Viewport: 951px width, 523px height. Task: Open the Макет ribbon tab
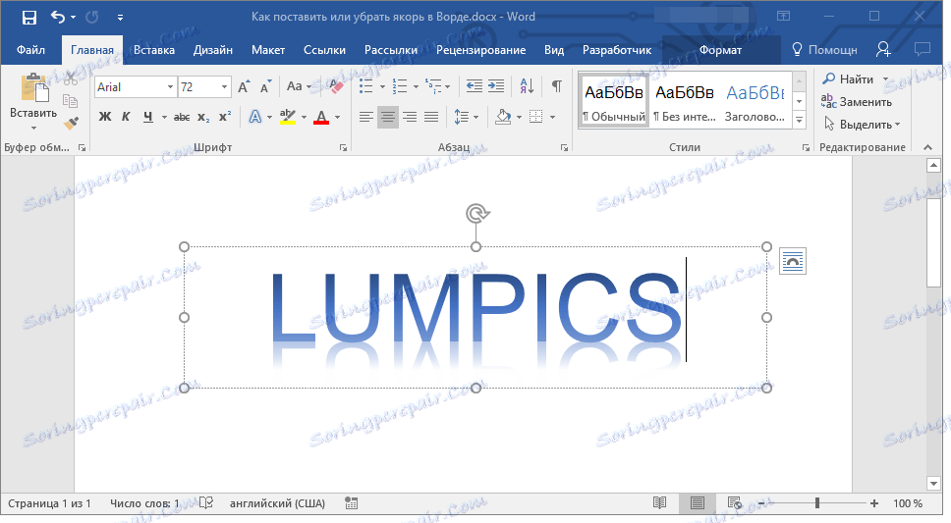[x=268, y=50]
